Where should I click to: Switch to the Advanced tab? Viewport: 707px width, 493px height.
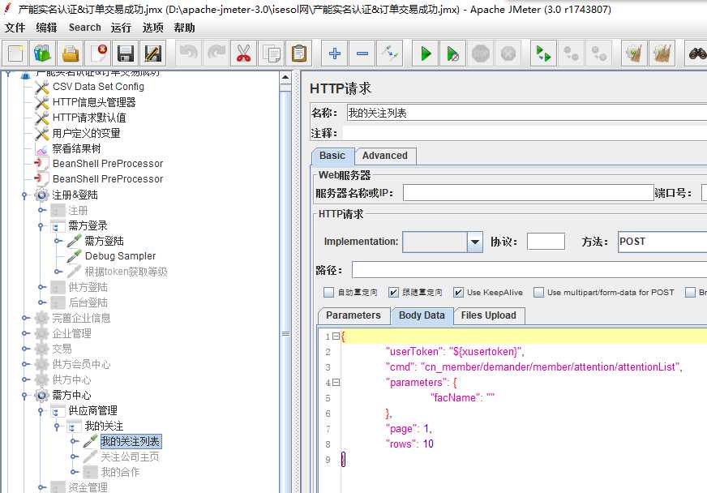pyautogui.click(x=385, y=156)
